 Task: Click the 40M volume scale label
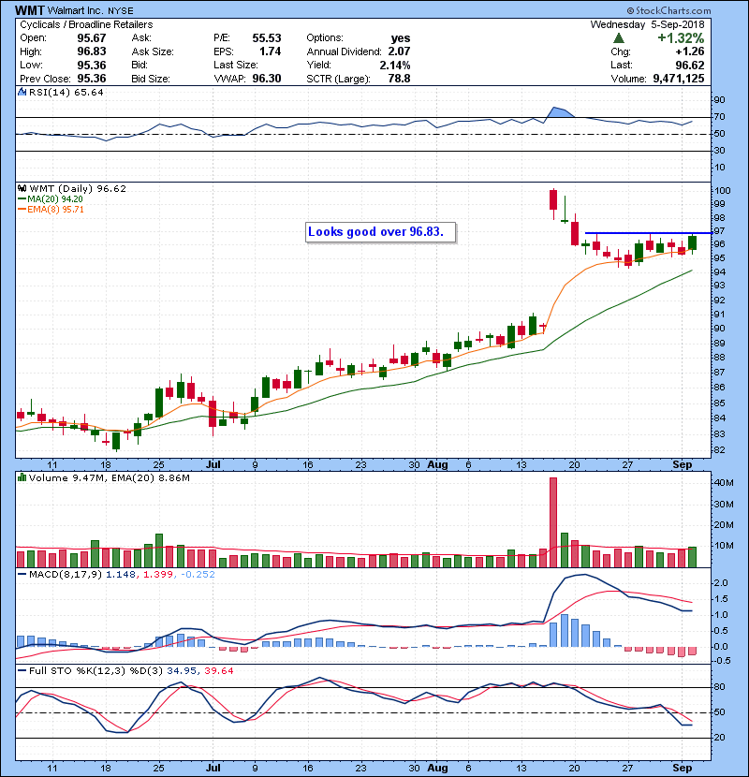pyautogui.click(x=724, y=483)
